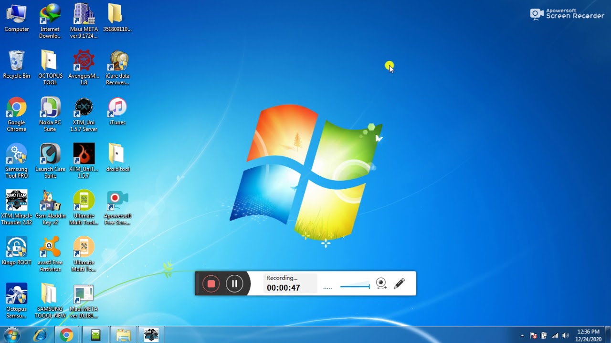Screen dimensions: 611x343
Task: Open Apowersoft Free Screen Recorder shortcut
Action: coord(117,208)
